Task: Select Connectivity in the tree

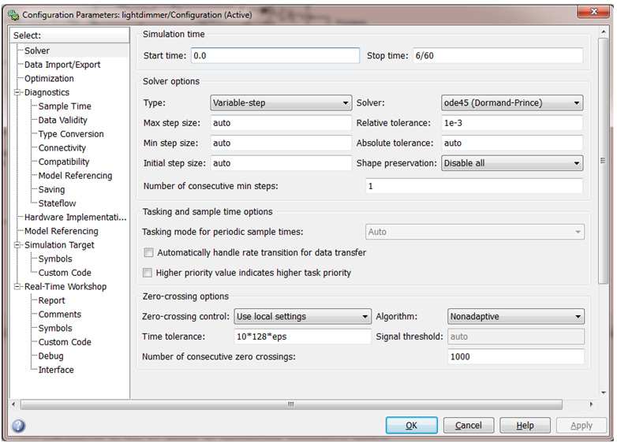Action: coord(62,148)
